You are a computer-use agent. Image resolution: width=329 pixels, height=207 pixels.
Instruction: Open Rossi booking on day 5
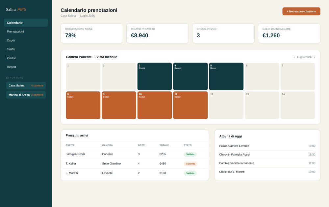point(226,76)
